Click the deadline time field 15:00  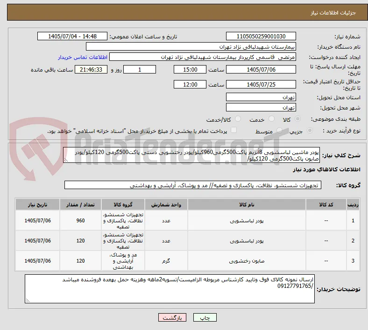(190, 69)
